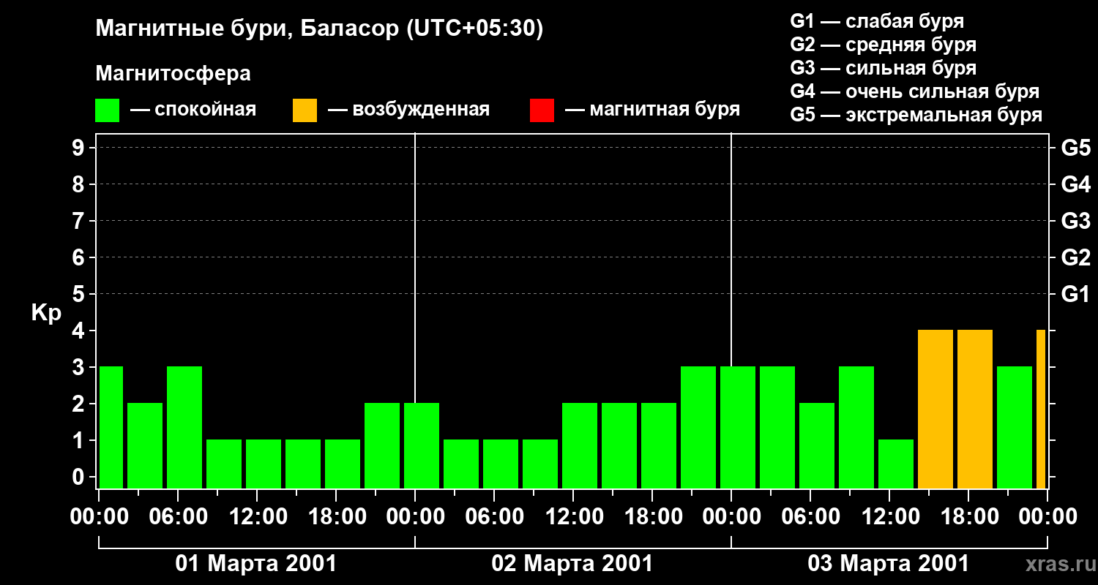Click the 06:00 time label under 01 Марта 2001

(x=178, y=516)
